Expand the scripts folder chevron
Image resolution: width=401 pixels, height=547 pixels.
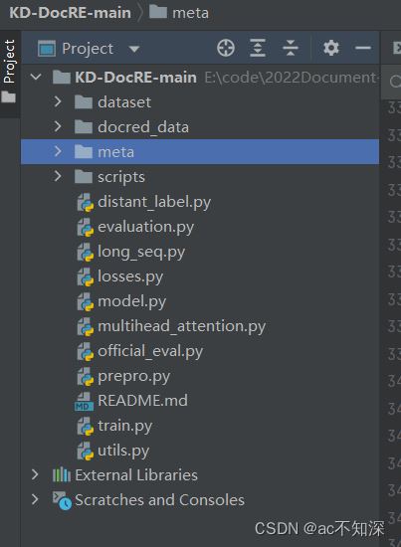(58, 176)
